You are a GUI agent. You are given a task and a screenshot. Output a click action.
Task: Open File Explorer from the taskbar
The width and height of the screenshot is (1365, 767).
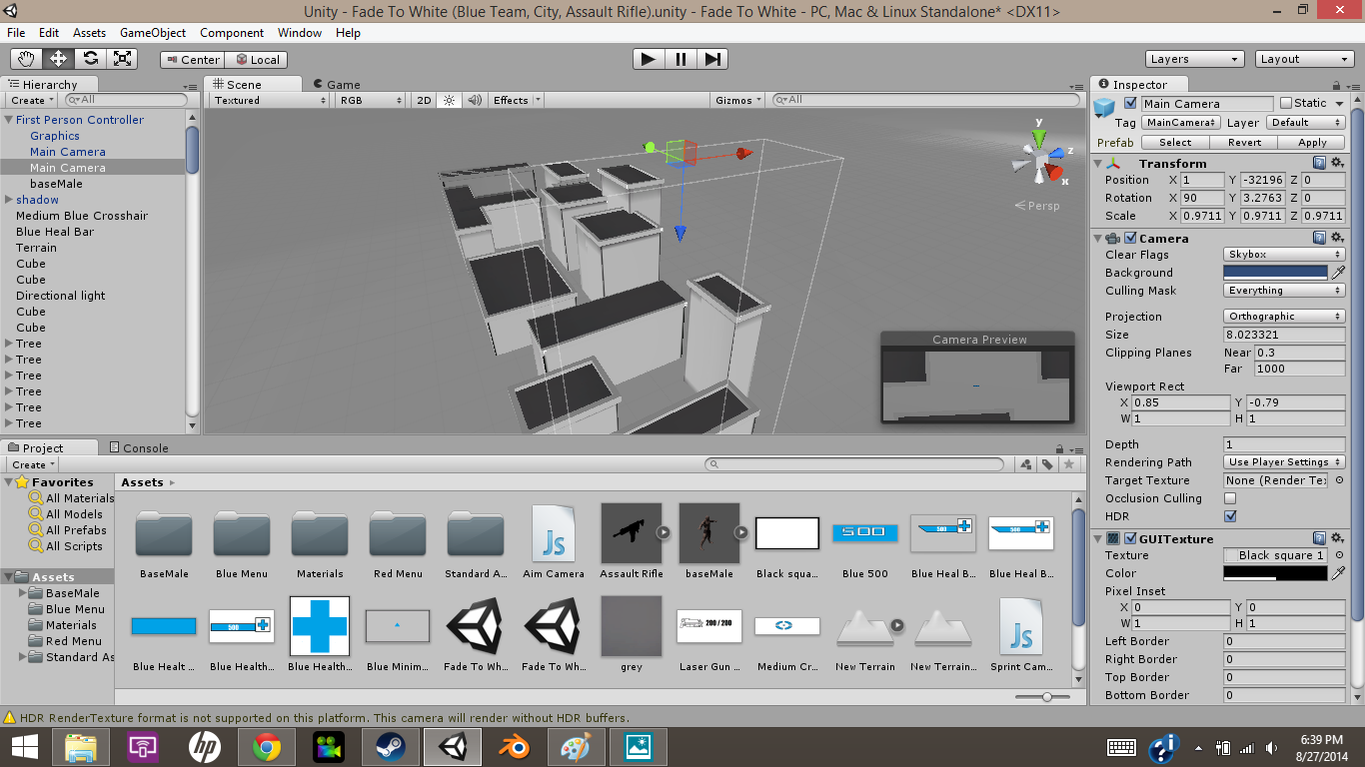(81, 747)
